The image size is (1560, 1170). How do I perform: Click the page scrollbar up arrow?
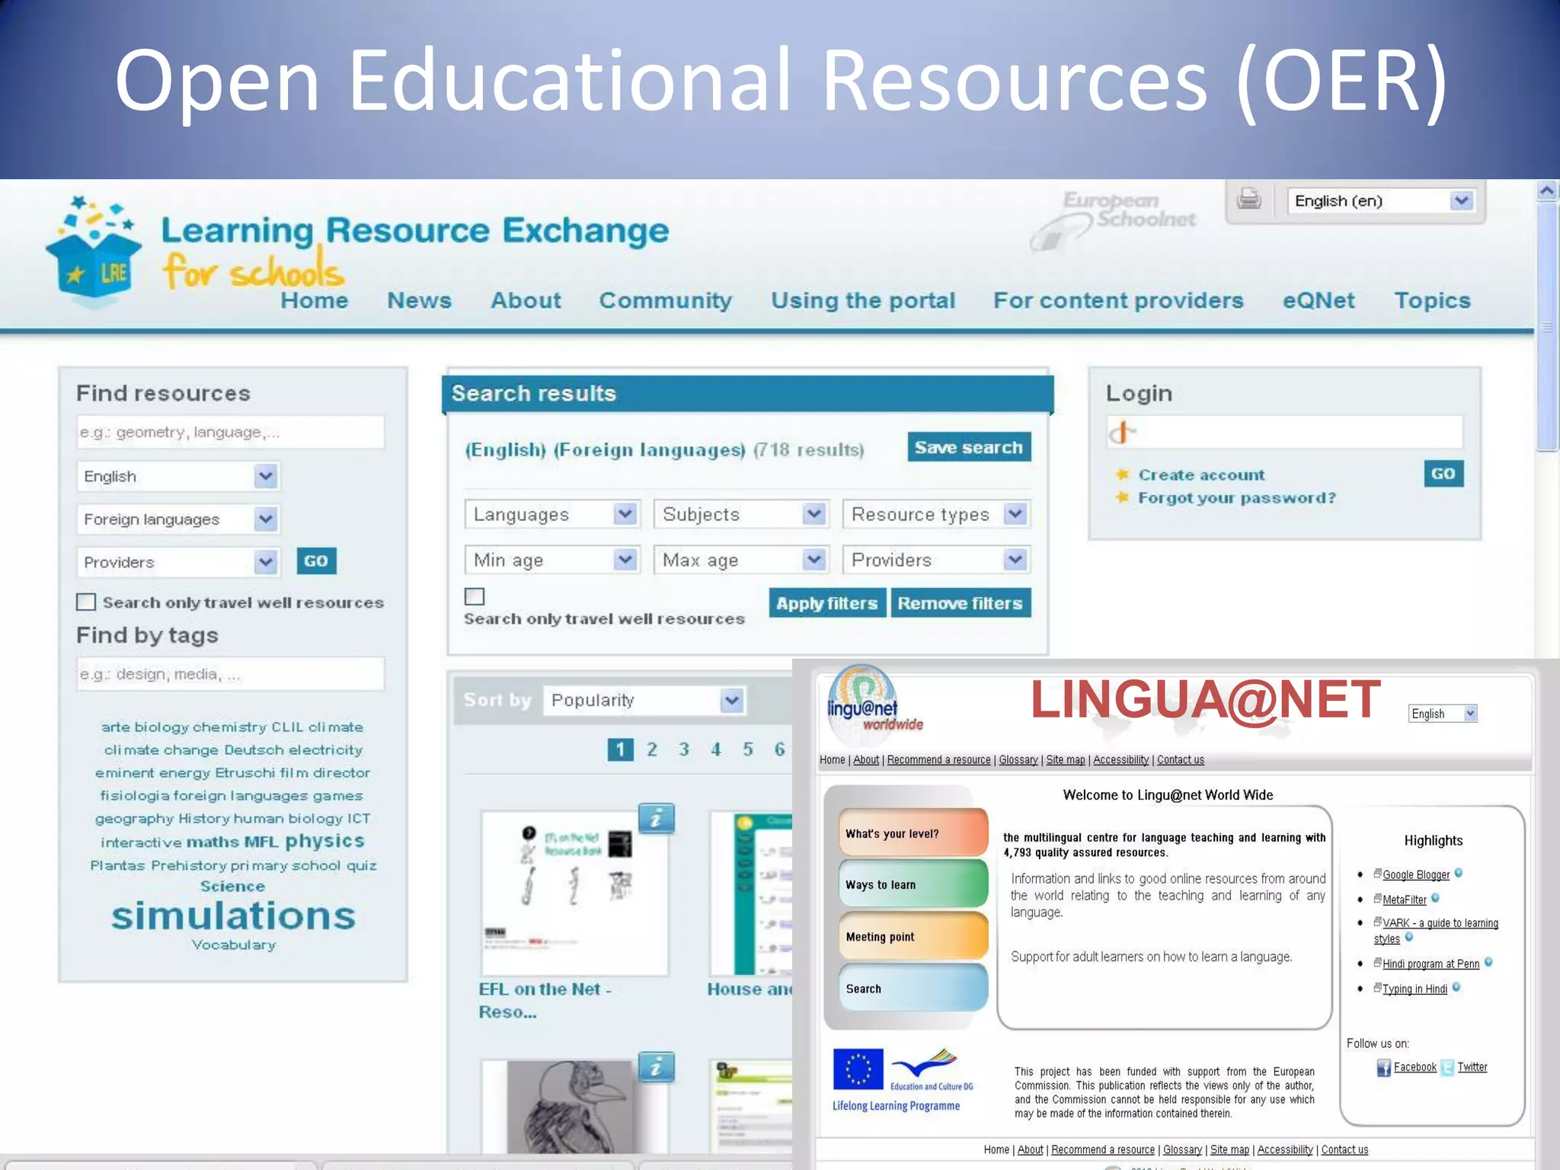click(1547, 190)
